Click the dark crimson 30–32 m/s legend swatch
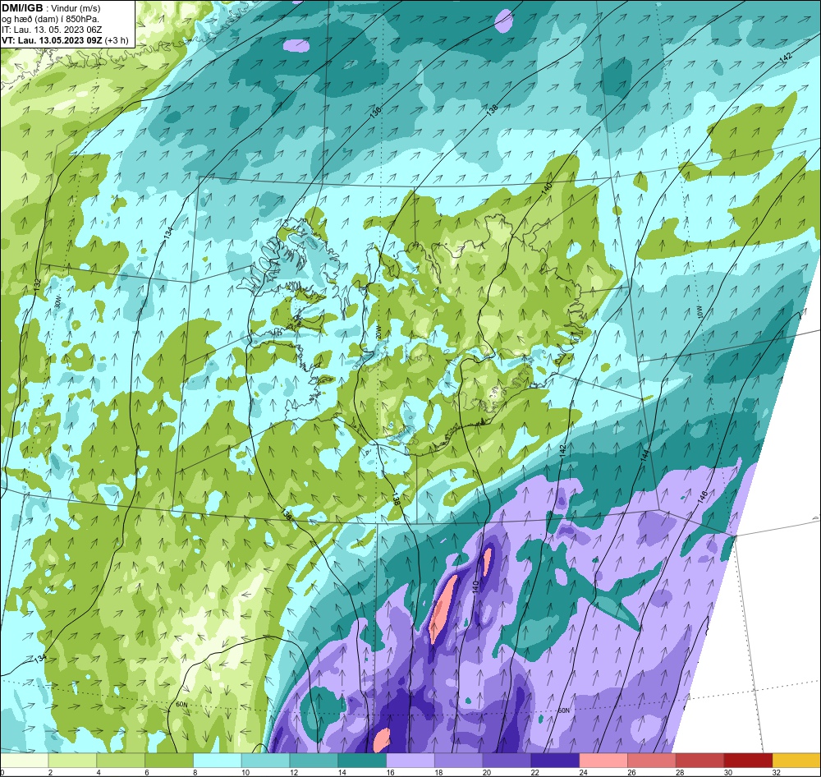 pyautogui.click(x=748, y=761)
